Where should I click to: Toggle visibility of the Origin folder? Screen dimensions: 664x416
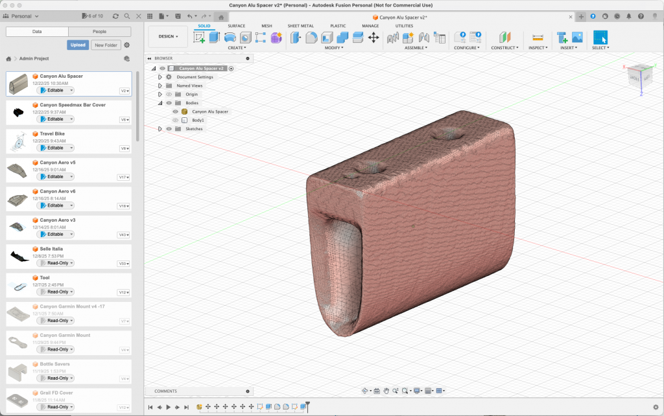(169, 94)
